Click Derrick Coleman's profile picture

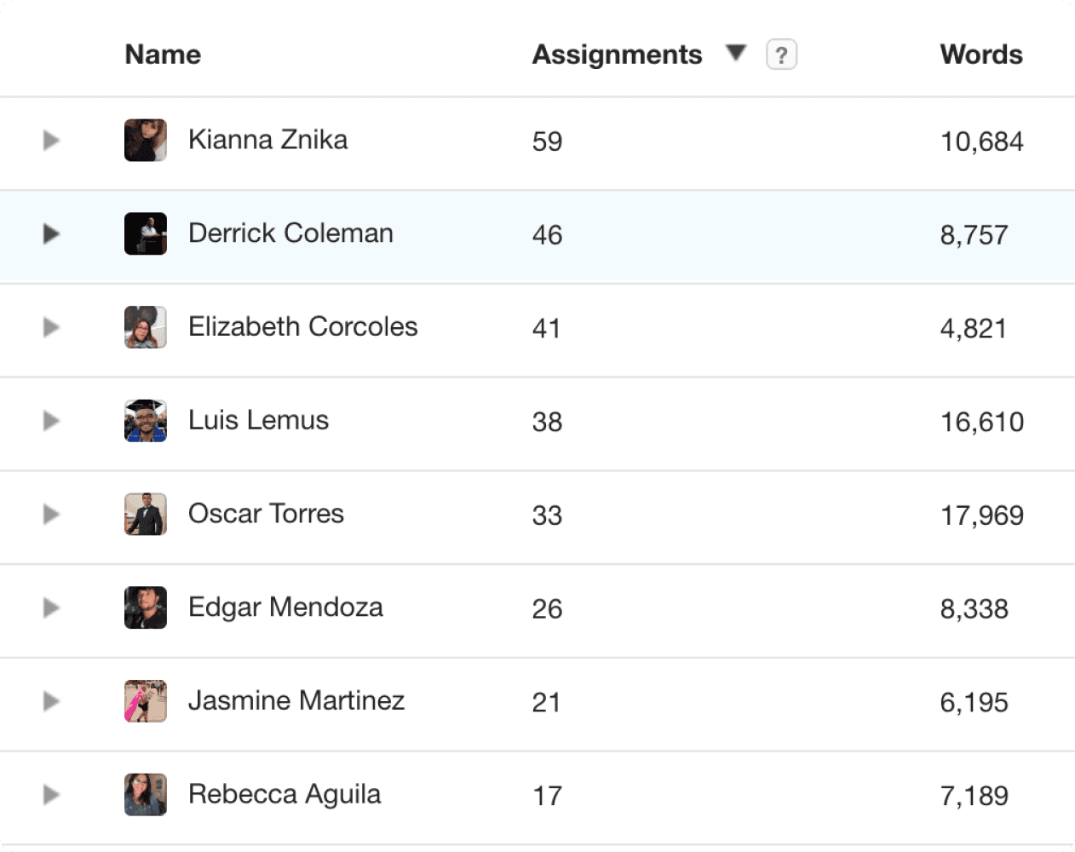coord(146,233)
